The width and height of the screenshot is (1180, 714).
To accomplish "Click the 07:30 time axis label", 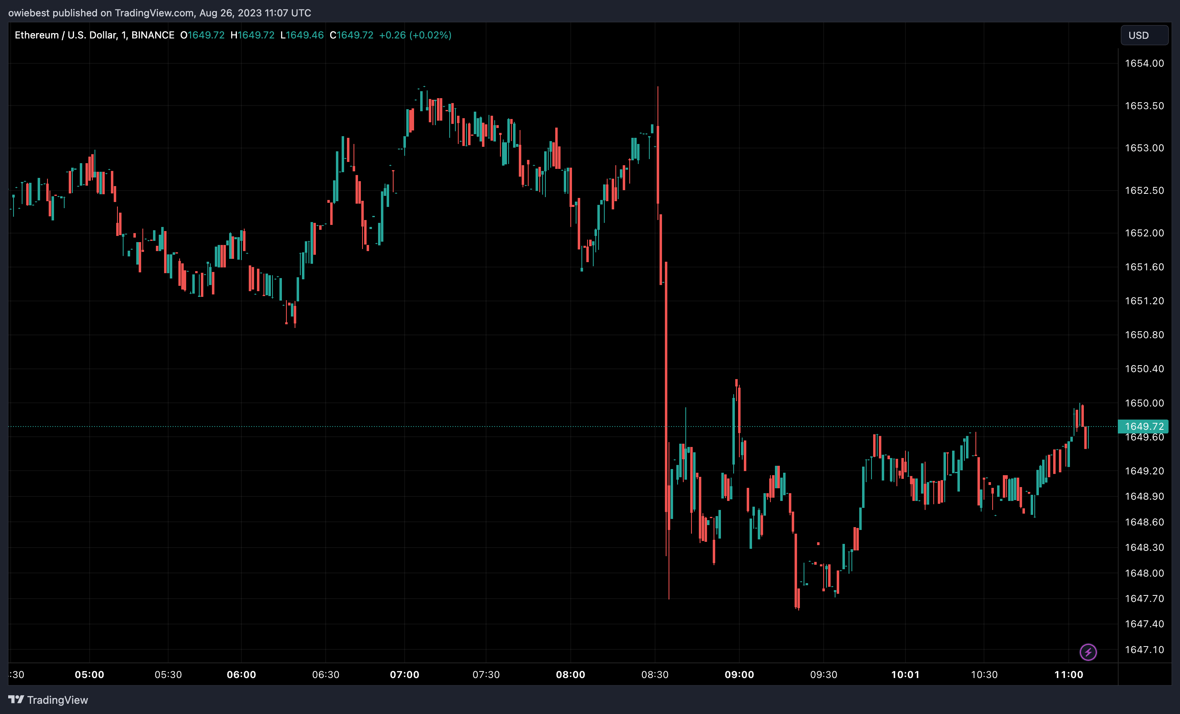I will point(486,675).
